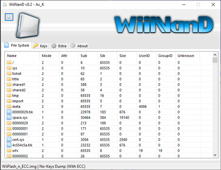The height and width of the screenshot is (170, 221).
Task: Select the 00000029 folder icon
Action: coord(9,123)
